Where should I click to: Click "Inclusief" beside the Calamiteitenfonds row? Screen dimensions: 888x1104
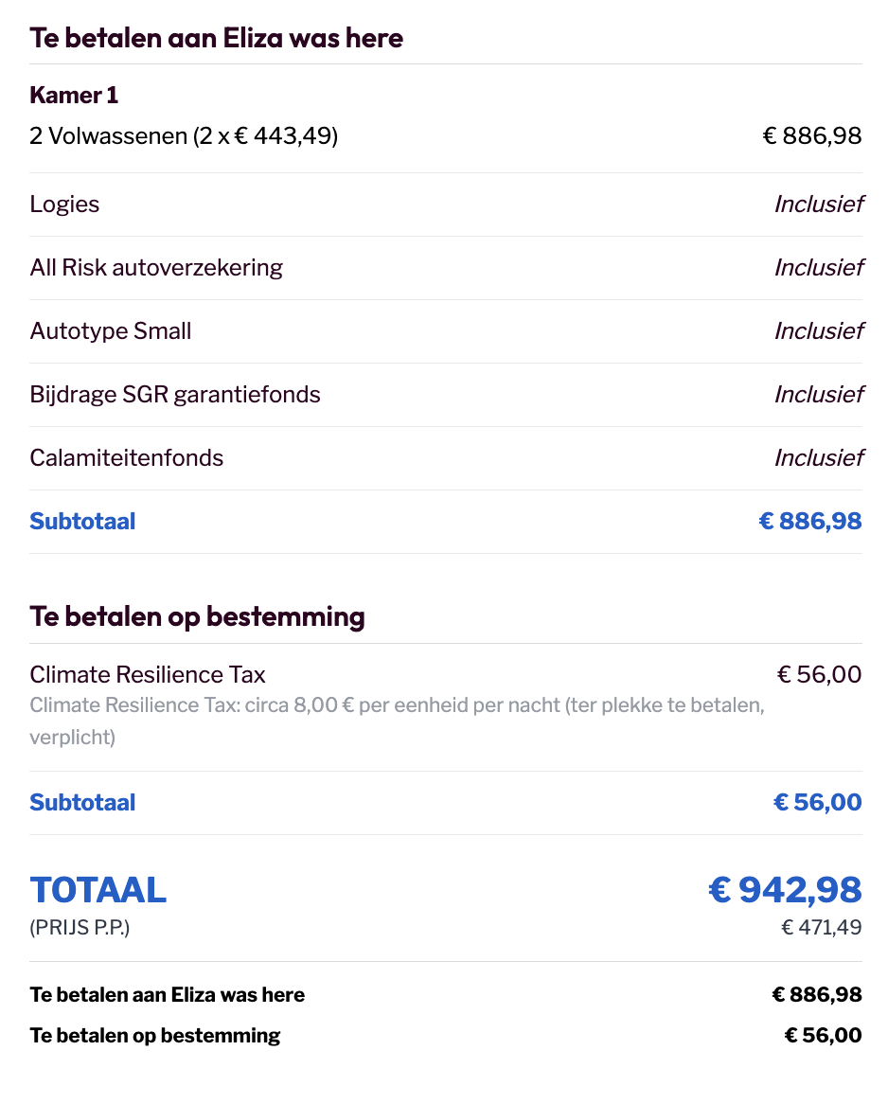[819, 458]
